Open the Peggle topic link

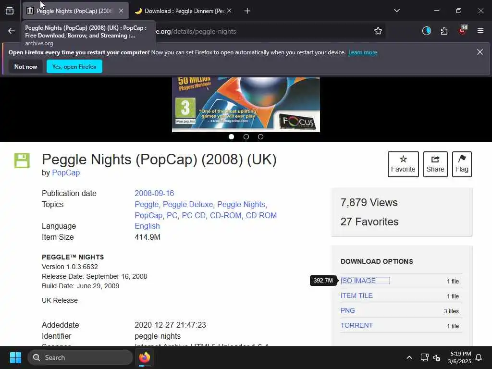(147, 205)
